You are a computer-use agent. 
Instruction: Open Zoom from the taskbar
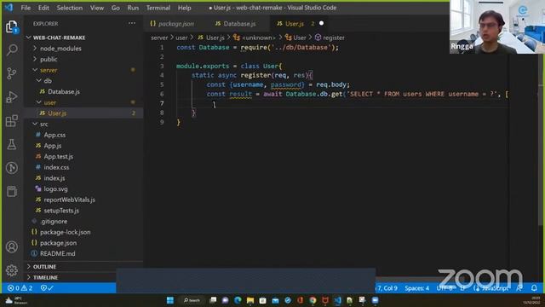[x=375, y=300]
